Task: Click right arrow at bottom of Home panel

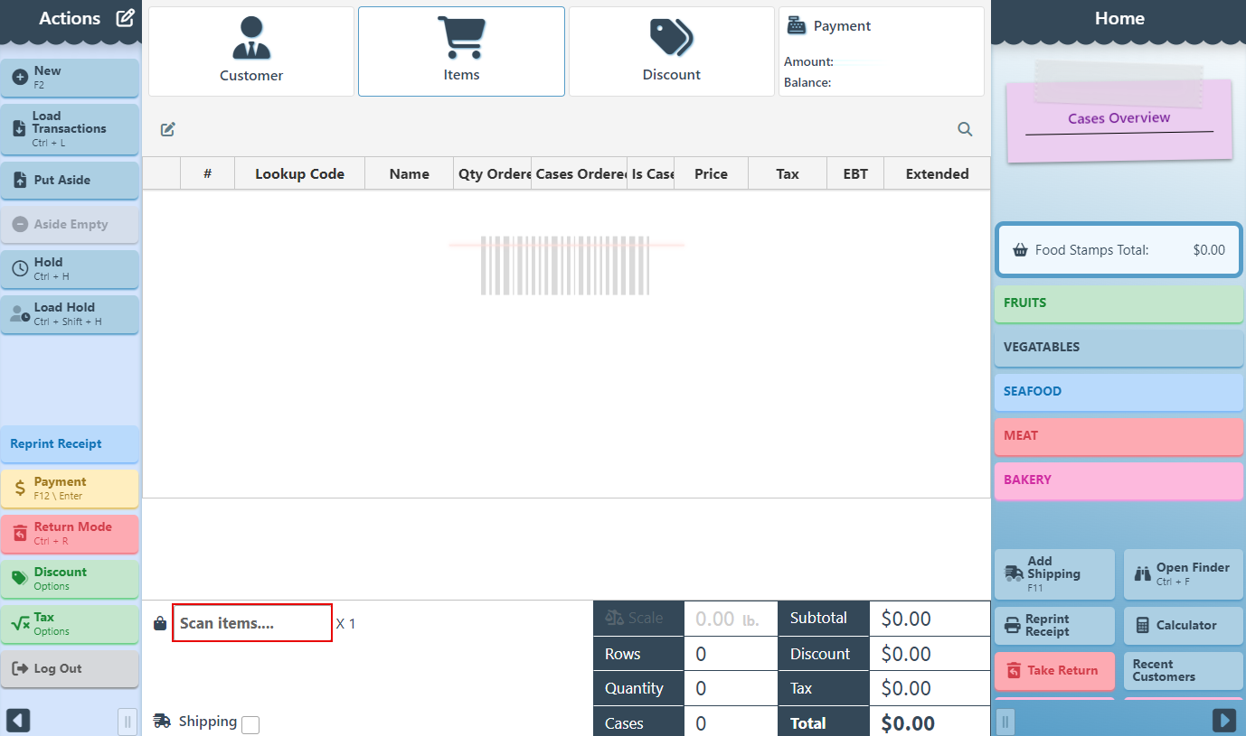Action: [x=1223, y=720]
